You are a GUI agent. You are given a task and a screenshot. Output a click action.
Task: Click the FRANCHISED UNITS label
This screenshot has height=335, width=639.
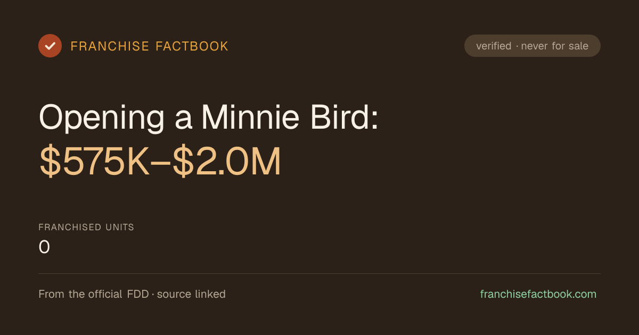tap(86, 228)
